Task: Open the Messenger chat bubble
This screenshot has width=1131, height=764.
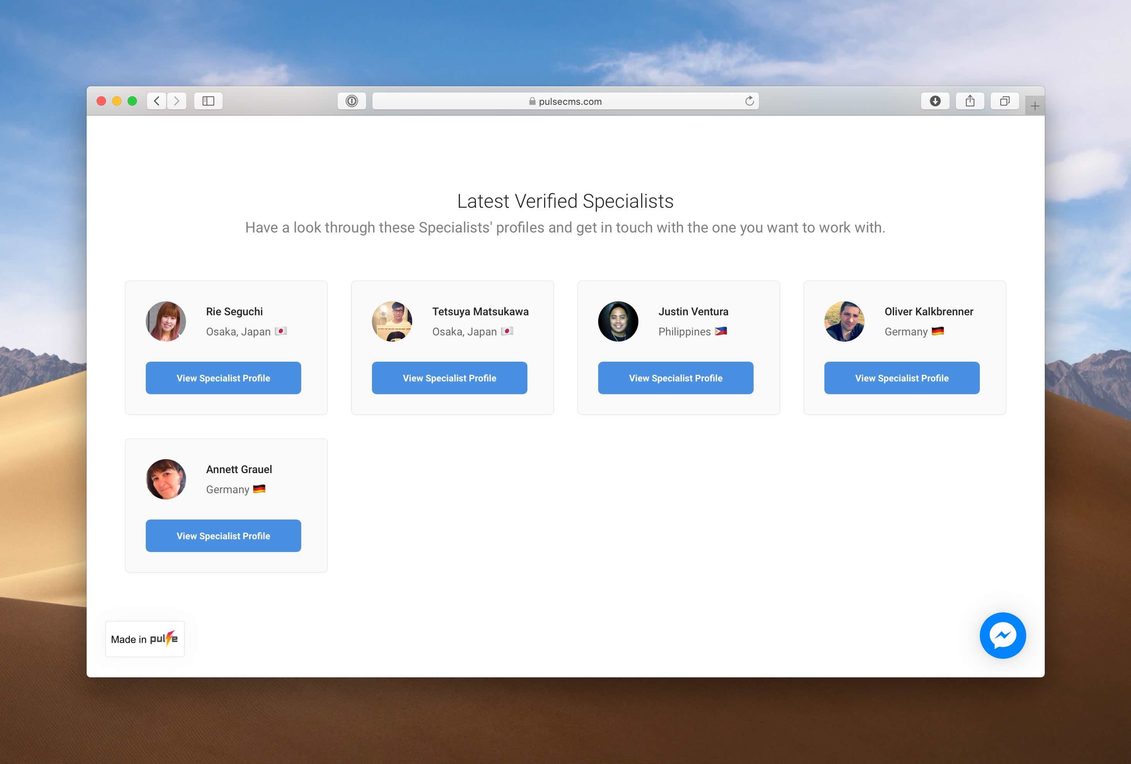Action: point(1003,635)
